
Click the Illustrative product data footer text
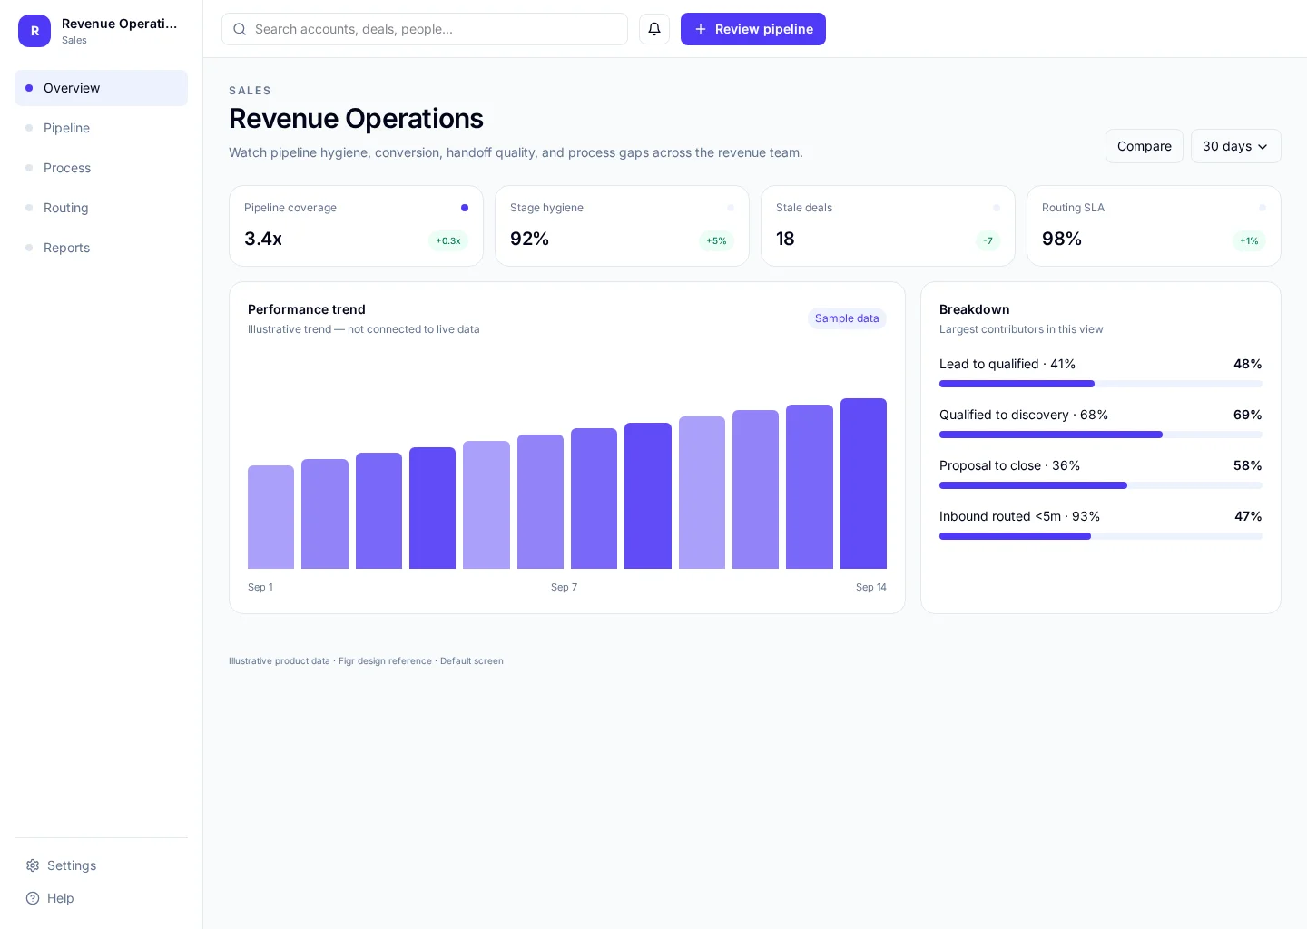366,661
